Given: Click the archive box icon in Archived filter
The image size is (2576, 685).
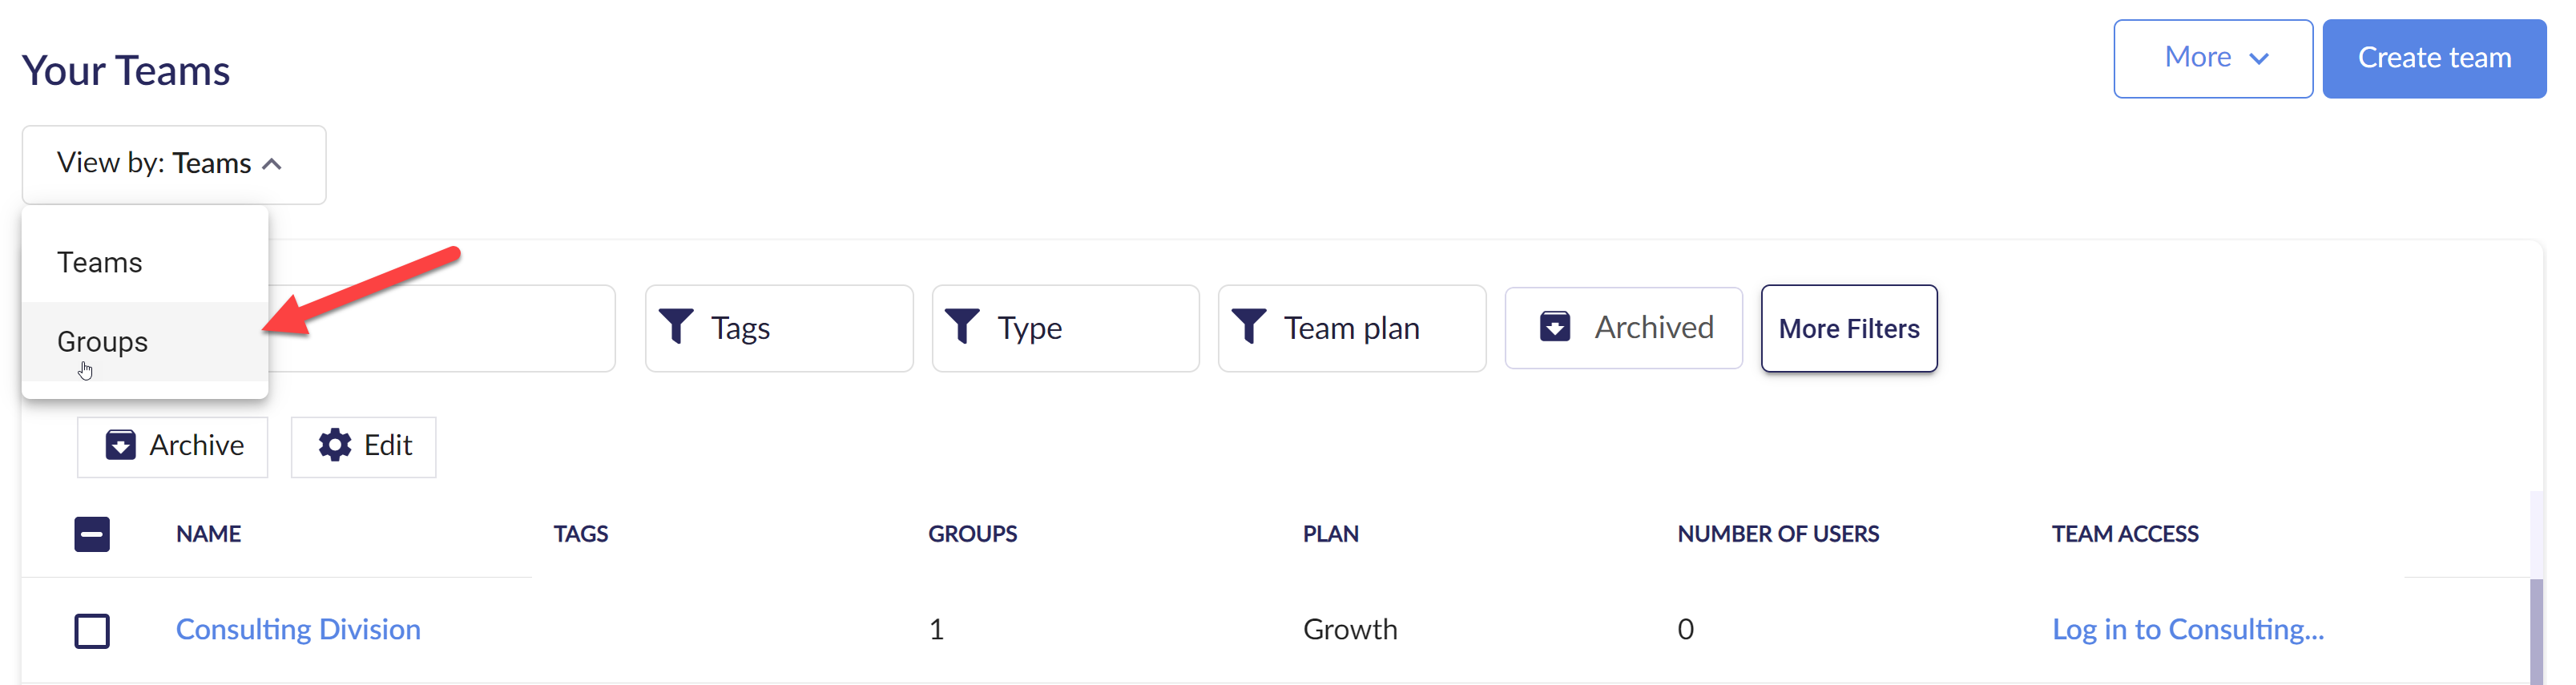Looking at the screenshot, I should pyautogui.click(x=1555, y=327).
